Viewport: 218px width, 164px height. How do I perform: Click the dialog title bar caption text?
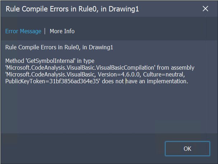coord(72,9)
